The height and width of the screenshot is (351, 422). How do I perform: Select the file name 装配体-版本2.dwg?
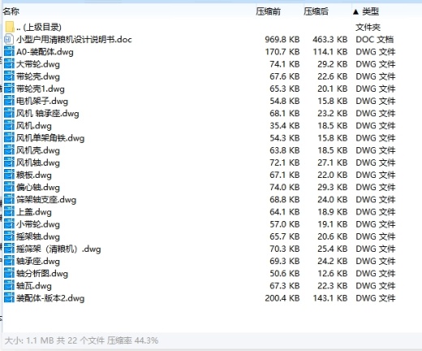click(x=50, y=298)
